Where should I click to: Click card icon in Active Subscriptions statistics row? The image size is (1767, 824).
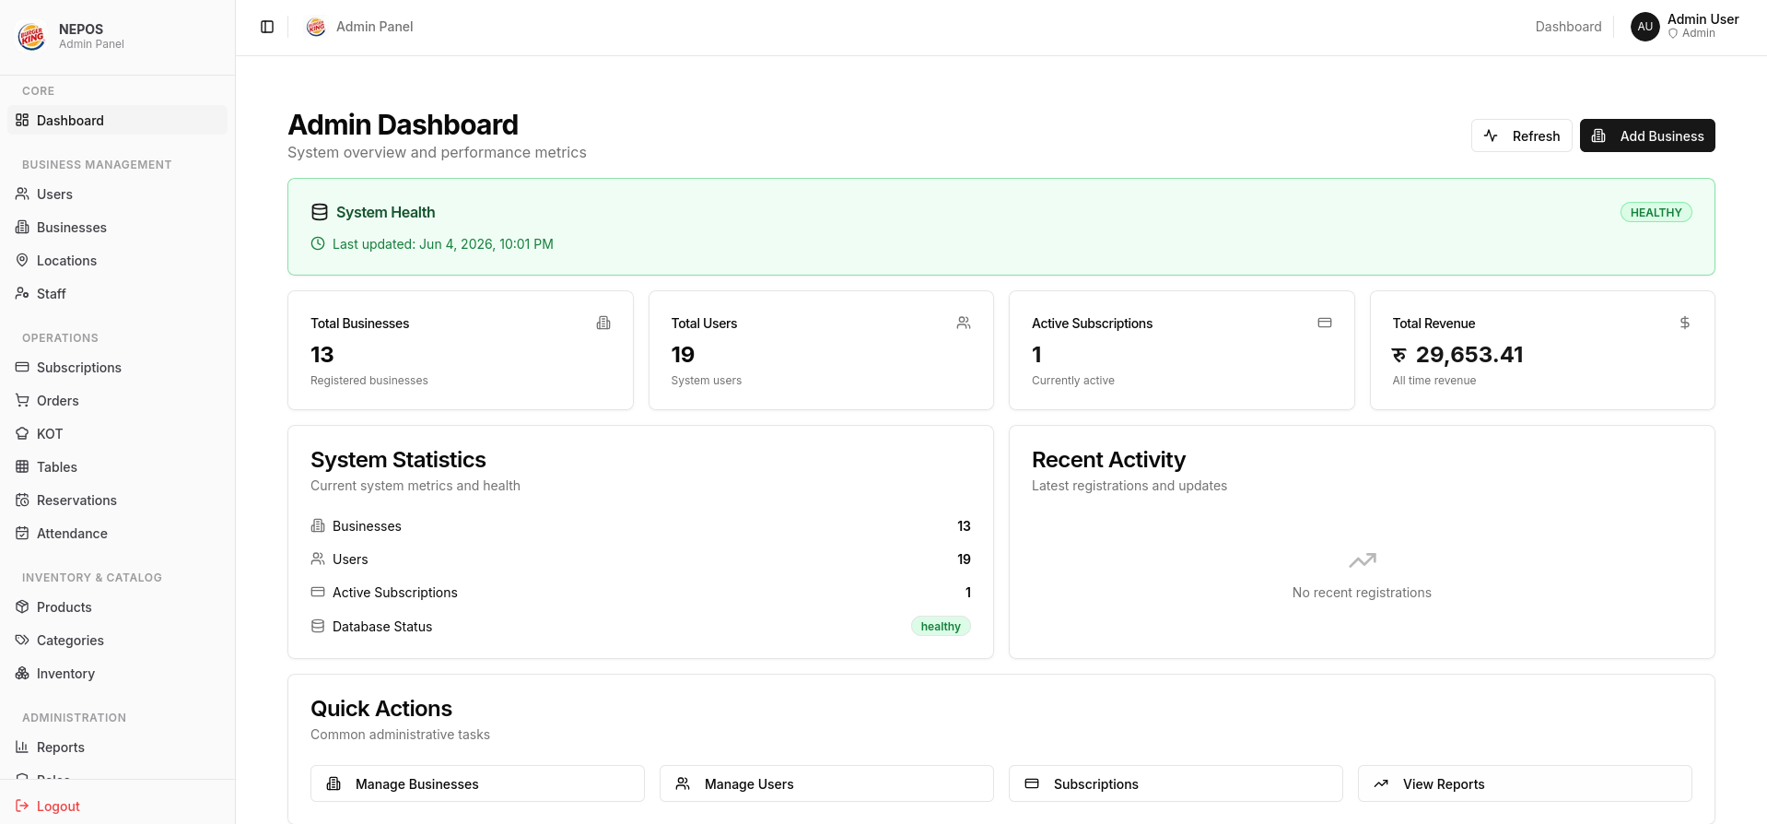point(318,592)
